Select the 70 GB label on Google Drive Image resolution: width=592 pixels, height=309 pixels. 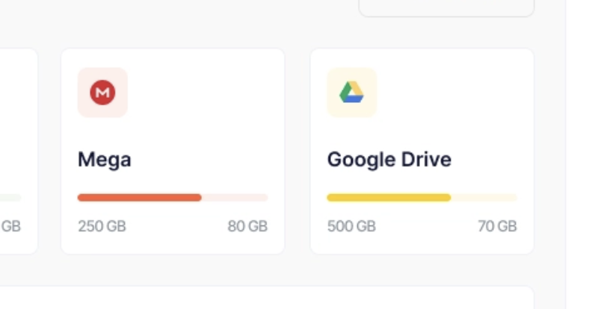pyautogui.click(x=497, y=226)
